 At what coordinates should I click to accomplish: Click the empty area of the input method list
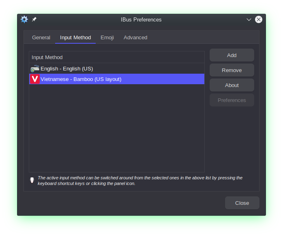pos(117,130)
